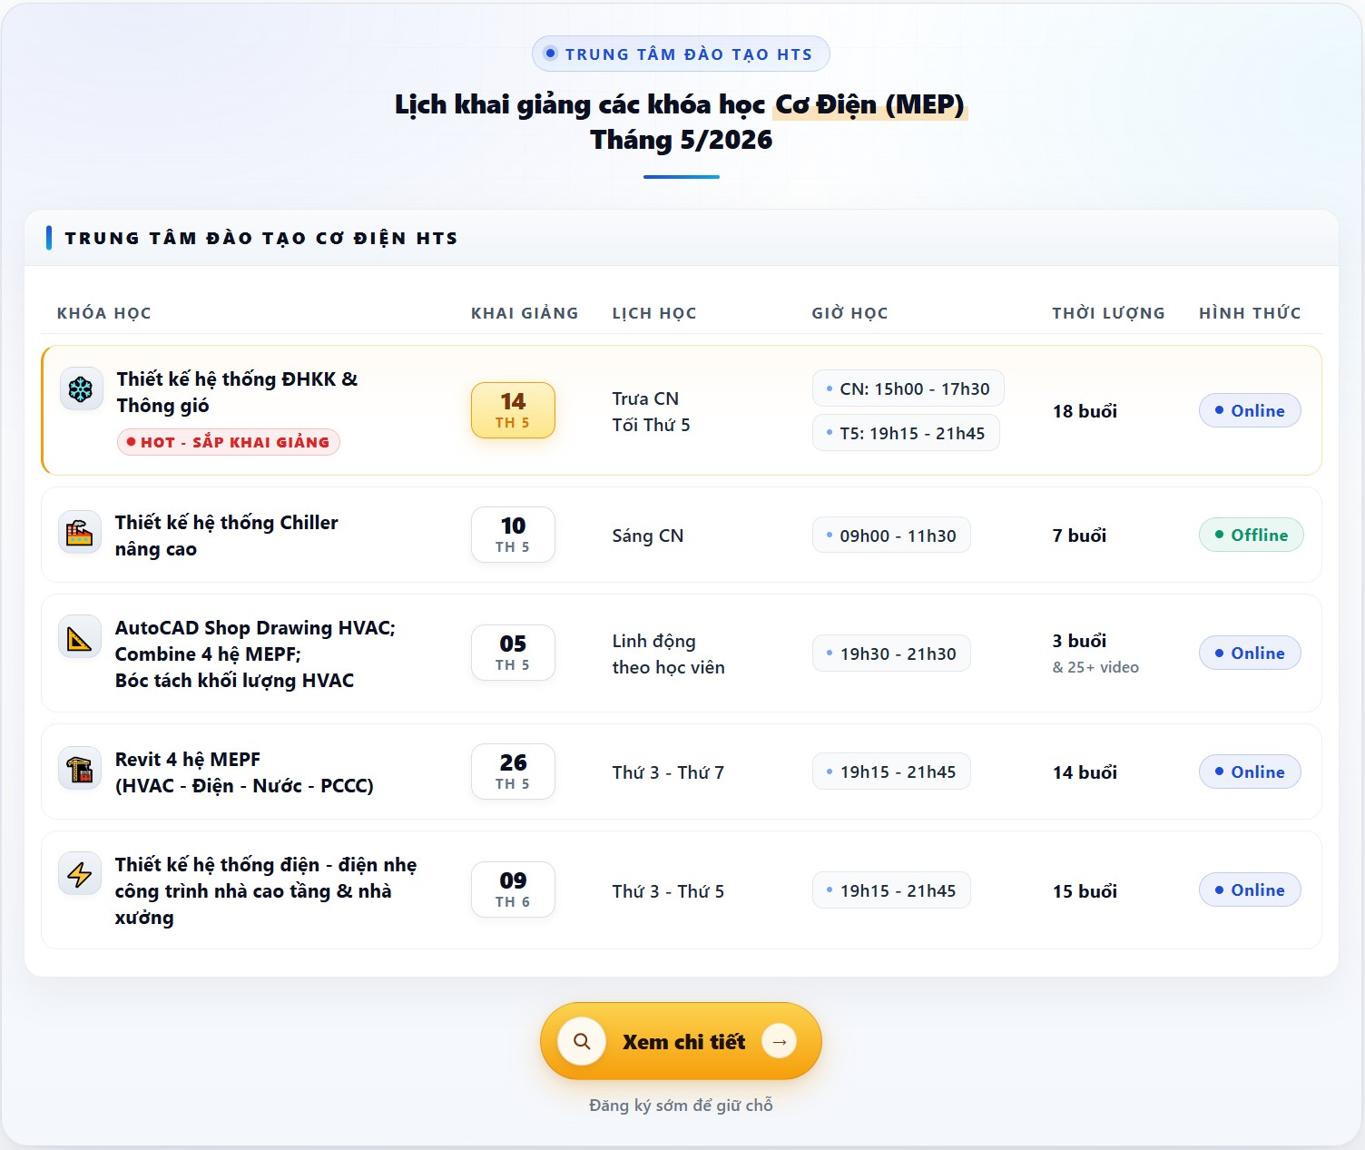Click the Online badge for ĐHKK course
The image size is (1365, 1150).
(x=1249, y=410)
